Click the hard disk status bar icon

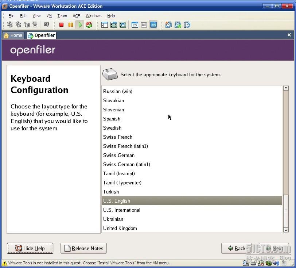(x=253, y=263)
